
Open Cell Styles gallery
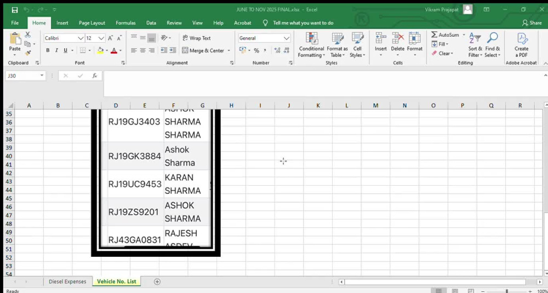[357, 45]
